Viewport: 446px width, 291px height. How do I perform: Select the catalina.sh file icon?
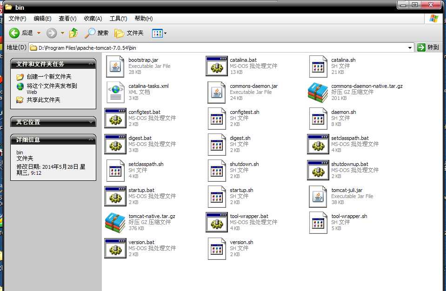318,66
